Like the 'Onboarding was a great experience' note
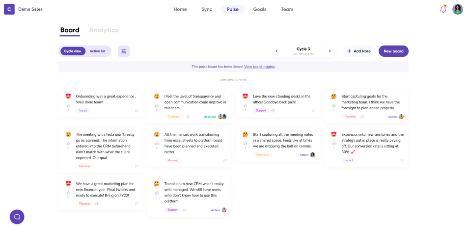467x245 pixels. [x=68, y=105]
